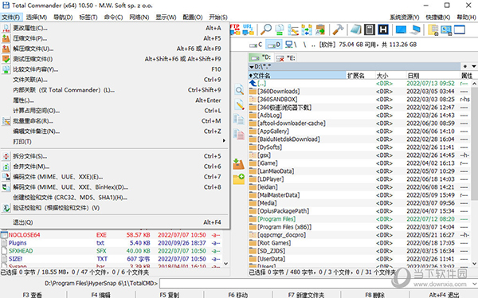Switch to the *D: folder tab

[261, 57]
